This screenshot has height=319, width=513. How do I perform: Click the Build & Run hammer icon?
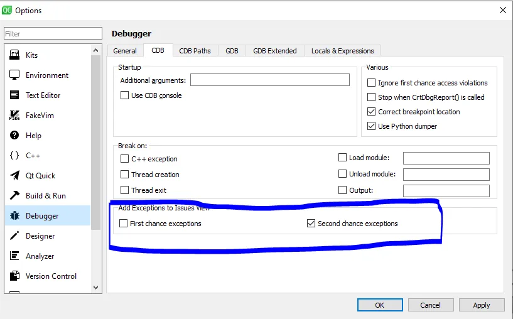point(14,195)
